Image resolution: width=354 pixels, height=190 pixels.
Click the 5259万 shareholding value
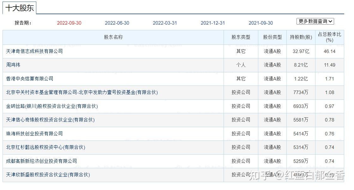click(x=301, y=161)
